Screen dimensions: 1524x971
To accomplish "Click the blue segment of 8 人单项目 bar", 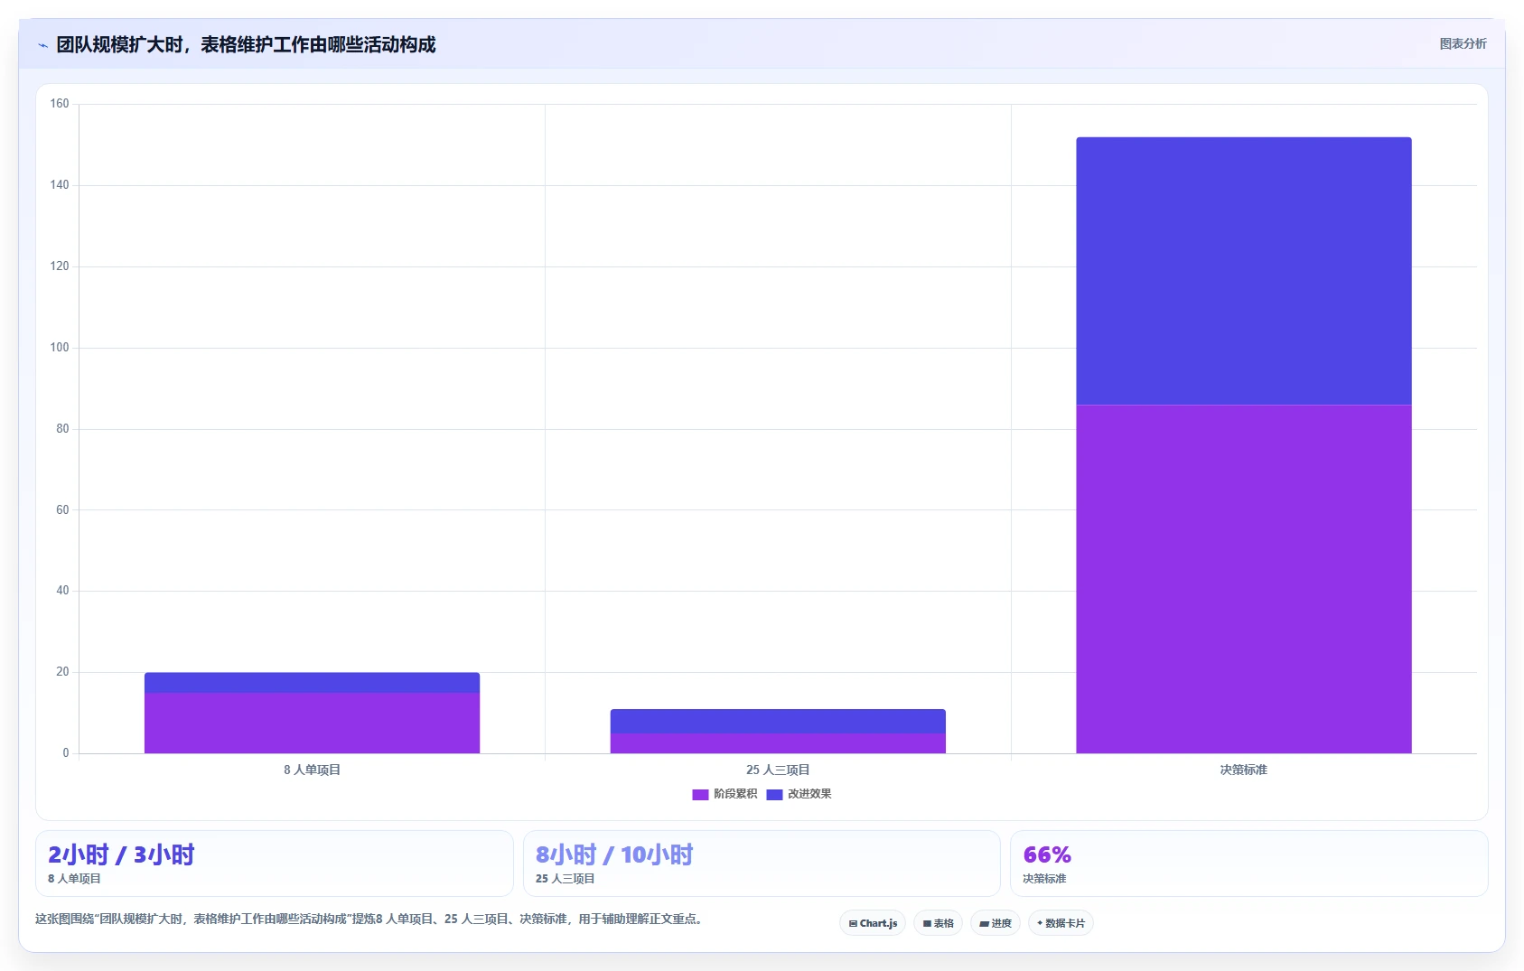I will 312,683.
